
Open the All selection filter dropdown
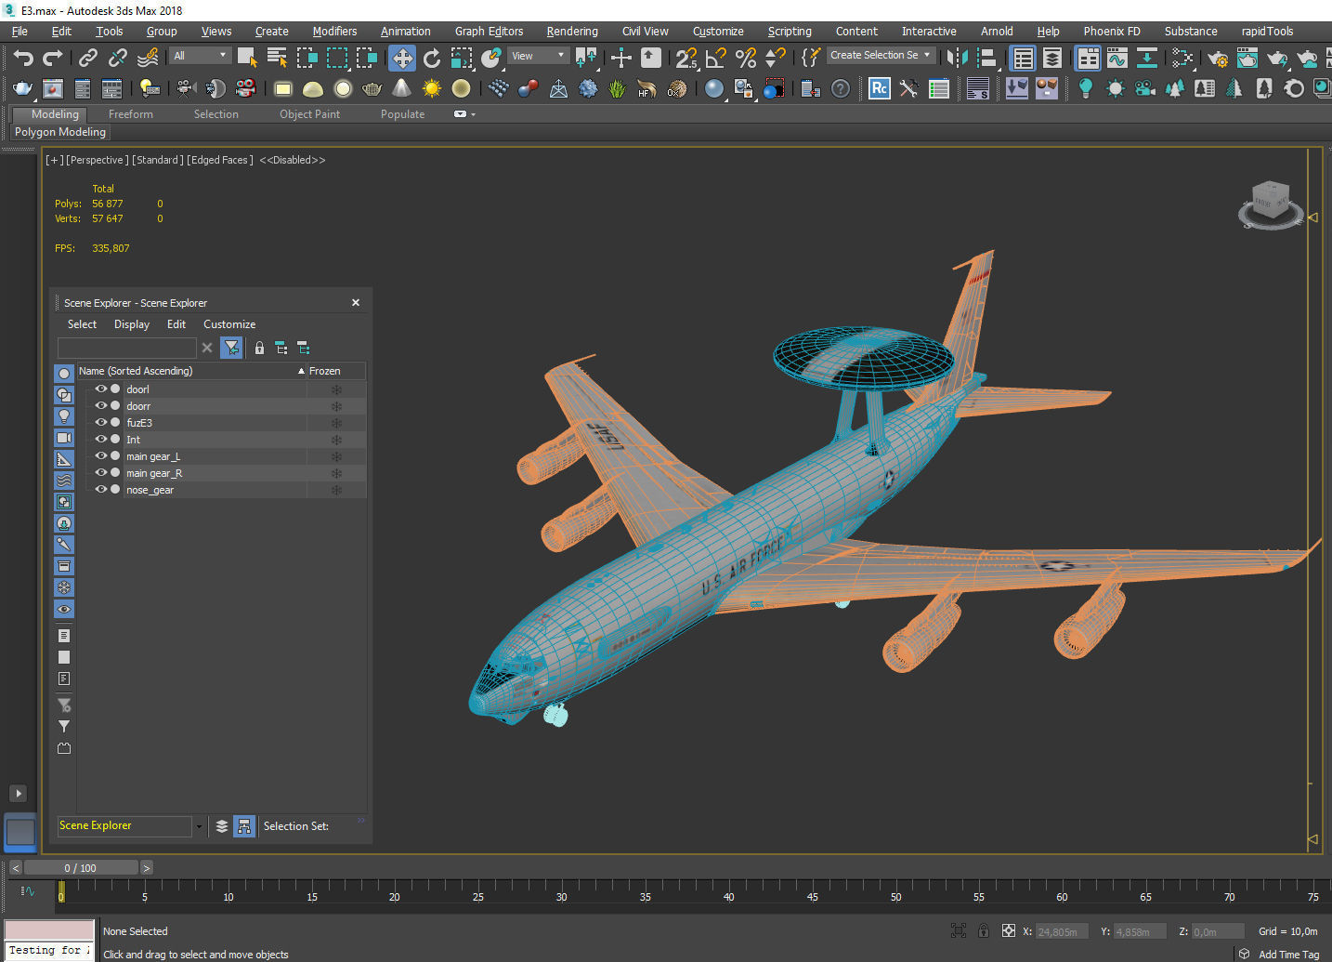coord(200,56)
